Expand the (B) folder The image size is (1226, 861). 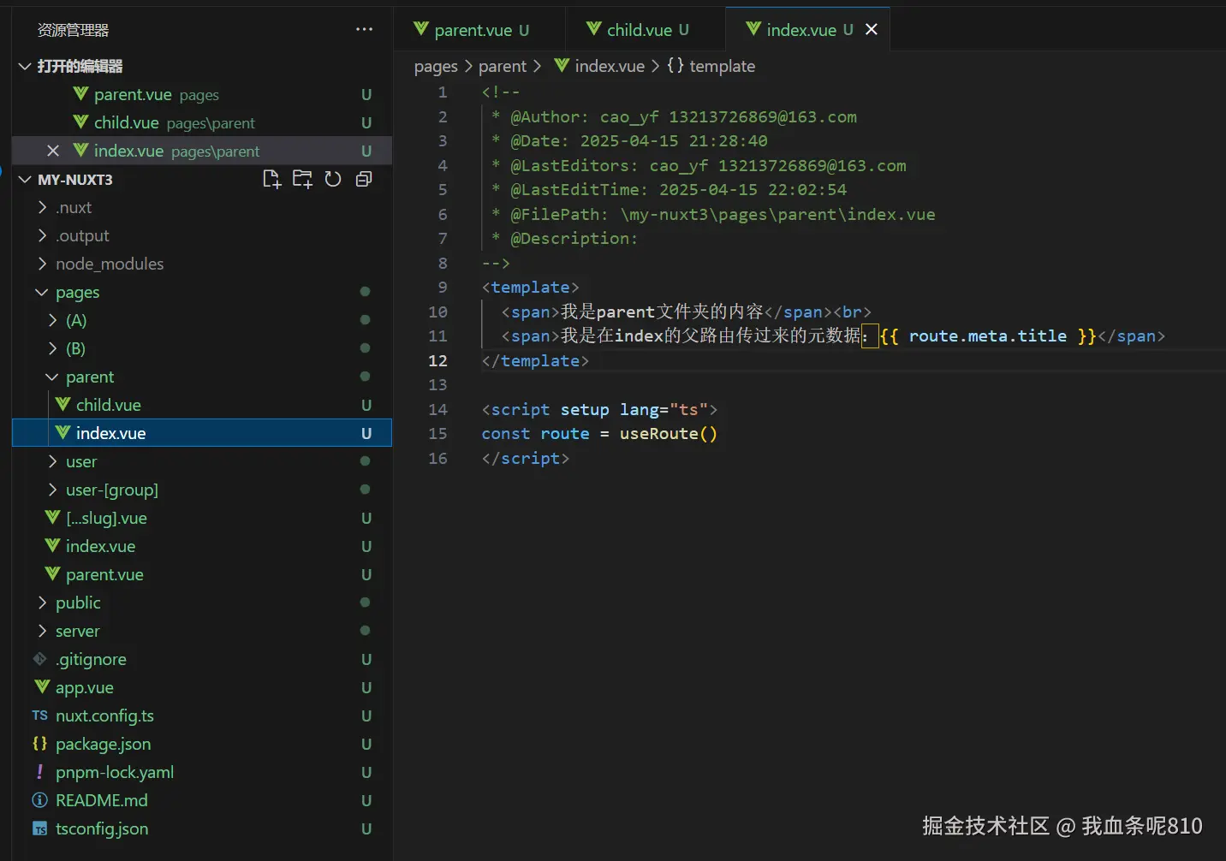point(202,348)
